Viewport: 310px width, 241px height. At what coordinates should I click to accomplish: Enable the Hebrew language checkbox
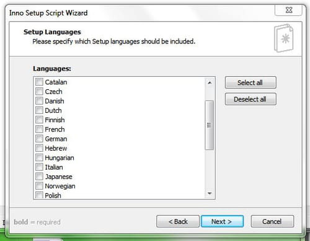(39, 148)
